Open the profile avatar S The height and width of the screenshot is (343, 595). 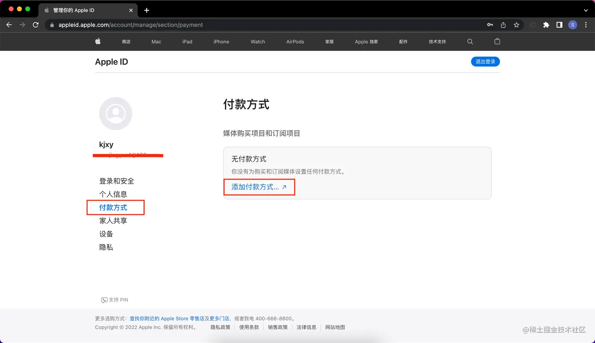573,25
